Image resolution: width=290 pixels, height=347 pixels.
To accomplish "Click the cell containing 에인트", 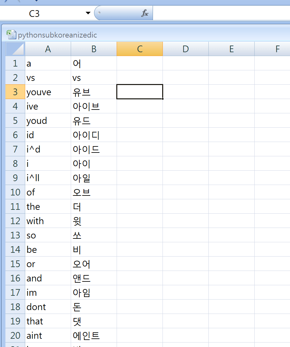I will 93,335.
